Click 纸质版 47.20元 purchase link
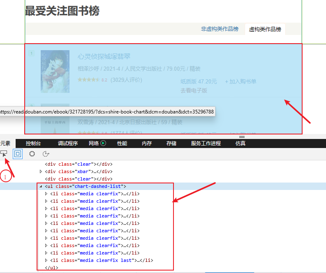 click(x=199, y=81)
